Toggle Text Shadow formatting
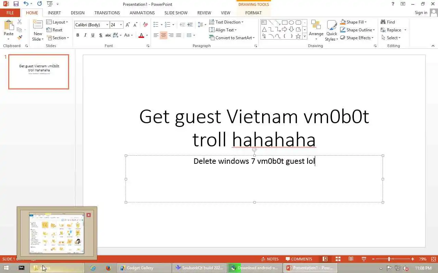This screenshot has width=438, height=273. (100, 35)
